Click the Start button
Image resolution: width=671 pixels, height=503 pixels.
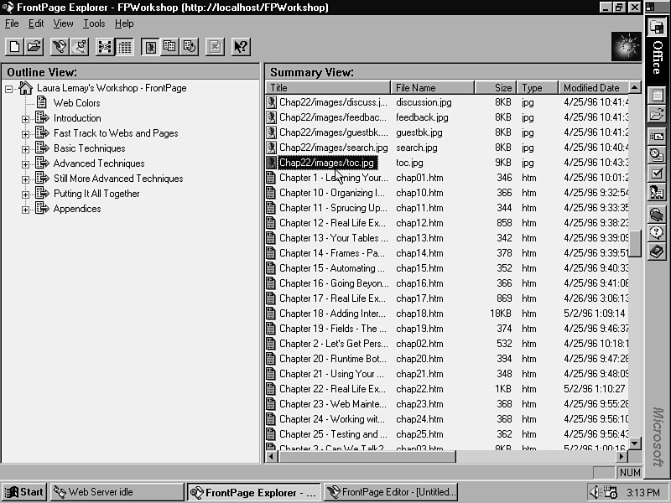24,492
